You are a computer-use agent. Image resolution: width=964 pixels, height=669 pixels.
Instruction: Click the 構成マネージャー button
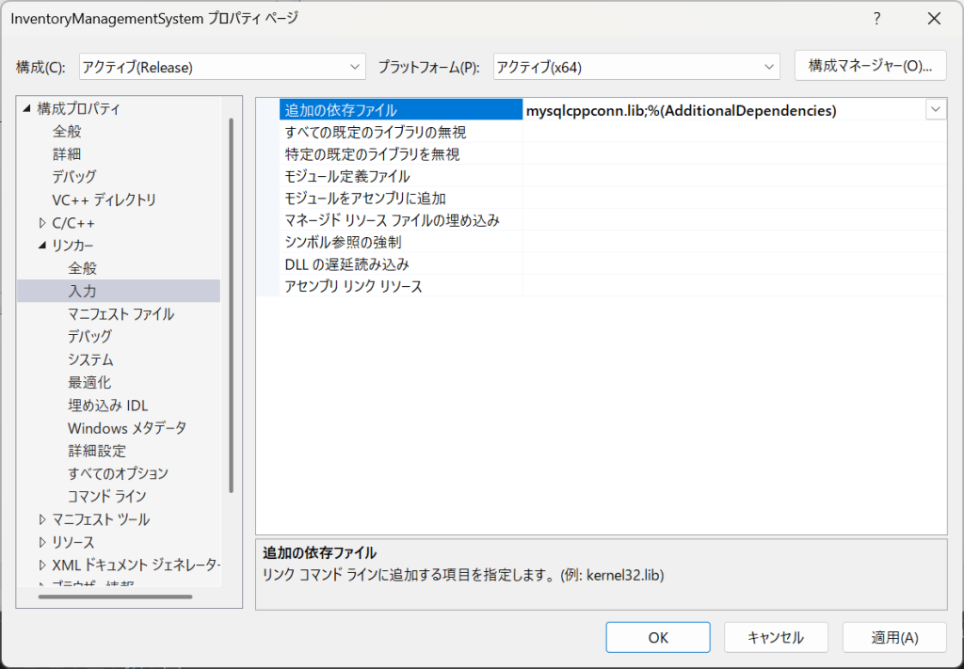click(870, 66)
